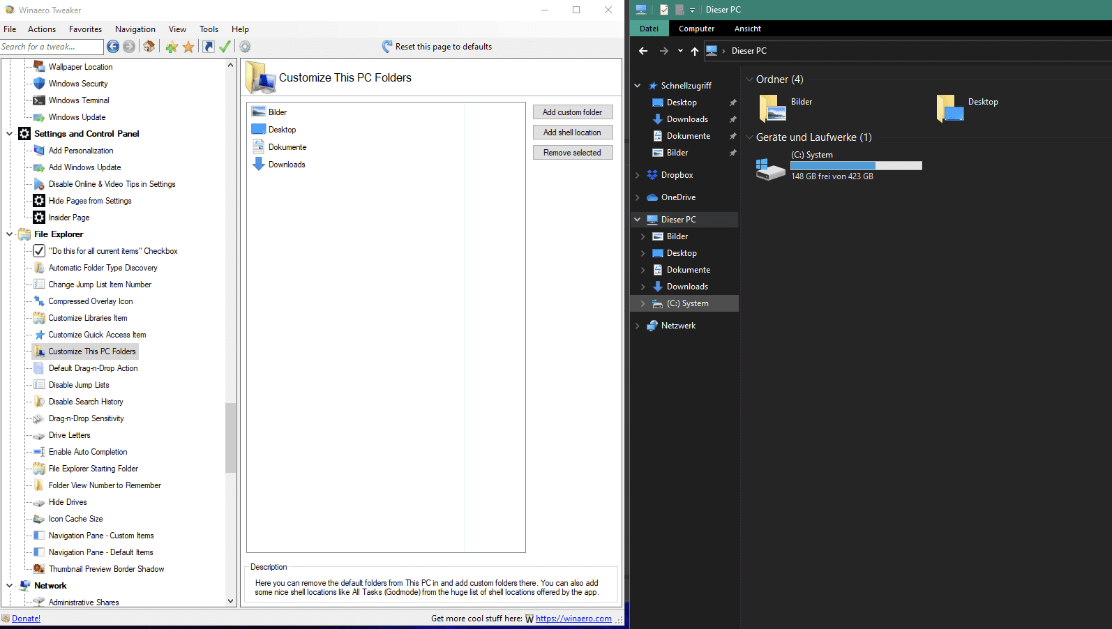The width and height of the screenshot is (1112, 629).
Task: Focus the Search for a tweak field
Action: click(52, 47)
